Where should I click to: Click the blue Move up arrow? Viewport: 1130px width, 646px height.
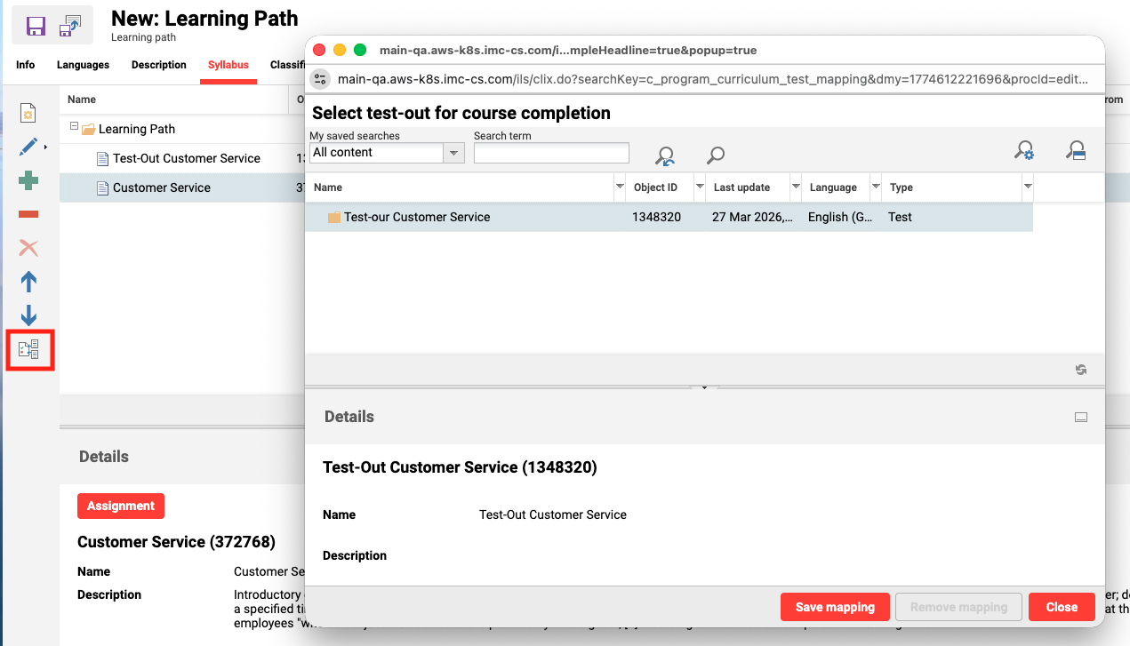pyautogui.click(x=28, y=282)
